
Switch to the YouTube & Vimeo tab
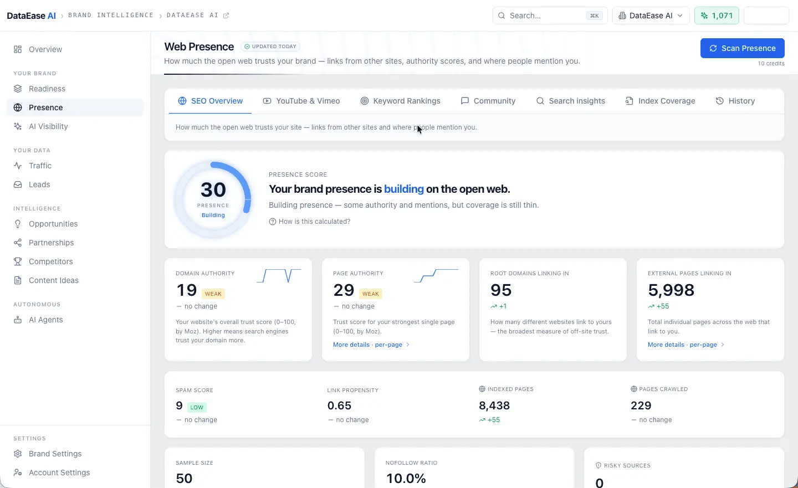pos(301,101)
